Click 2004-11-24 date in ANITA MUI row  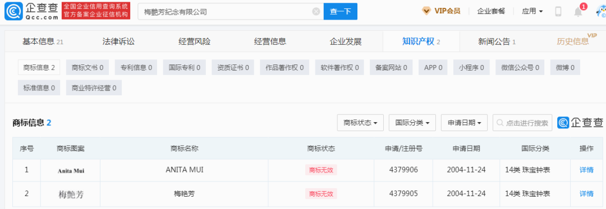tap(466, 170)
